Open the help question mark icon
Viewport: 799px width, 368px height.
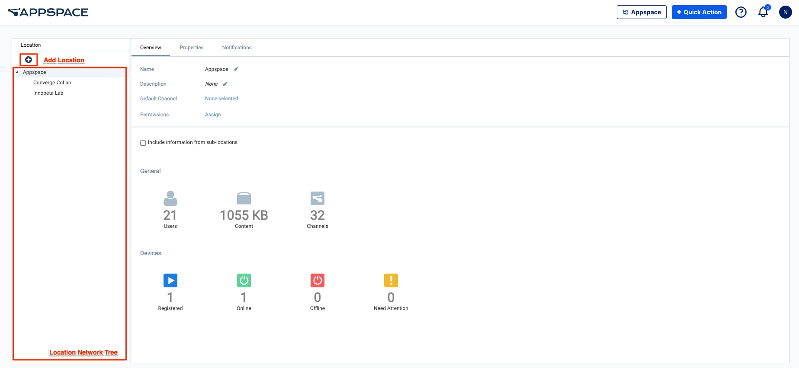pos(741,12)
